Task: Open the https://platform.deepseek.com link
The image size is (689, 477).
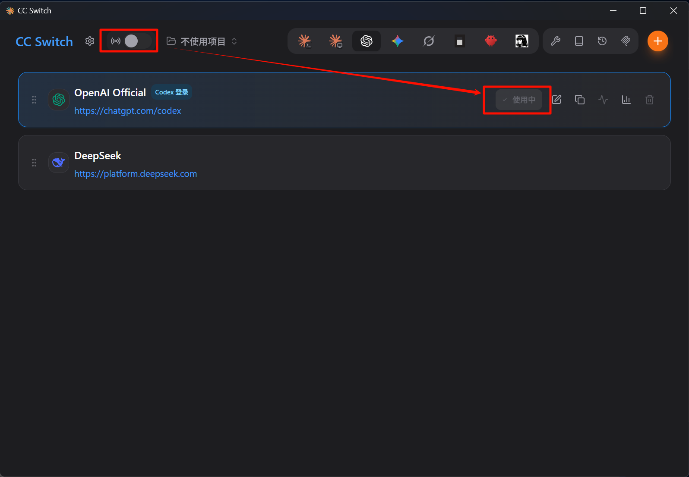Action: [x=136, y=174]
